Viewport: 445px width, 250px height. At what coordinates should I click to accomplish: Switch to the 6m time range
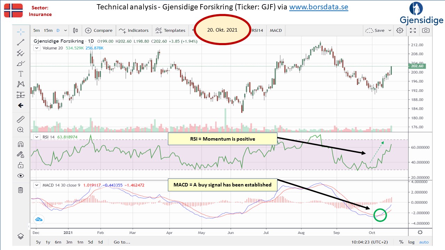pyautogui.click(x=58, y=242)
